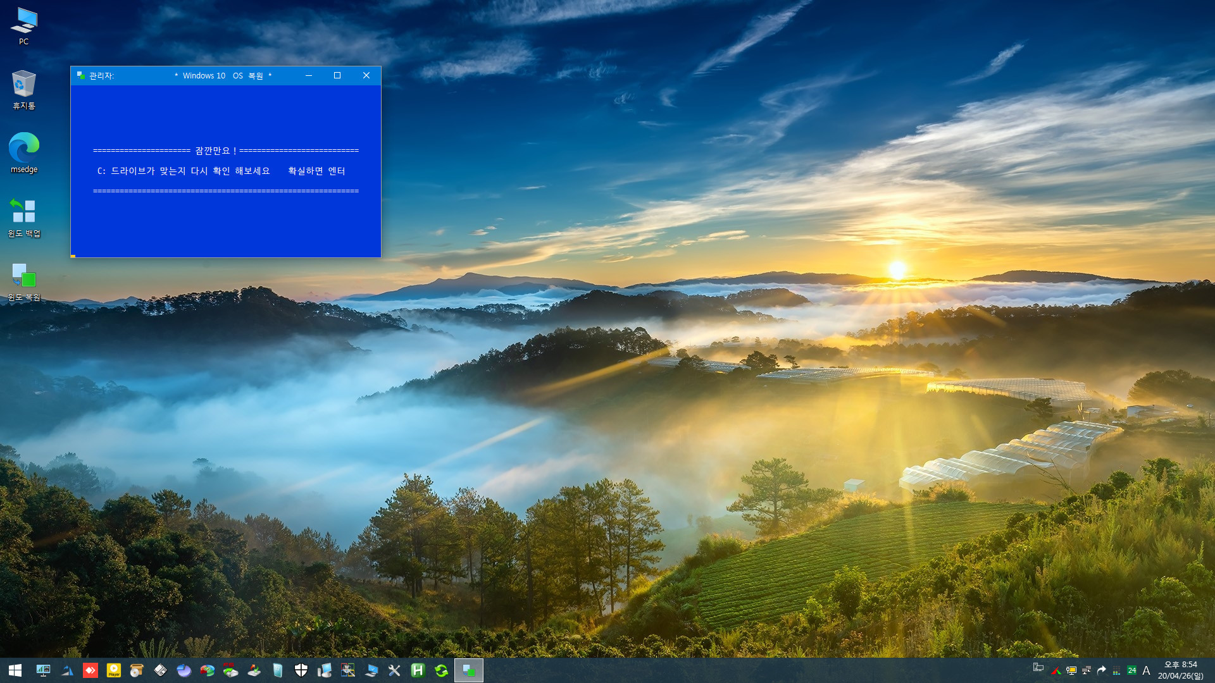Open the red-green disk partition taskbar icon

(208, 670)
